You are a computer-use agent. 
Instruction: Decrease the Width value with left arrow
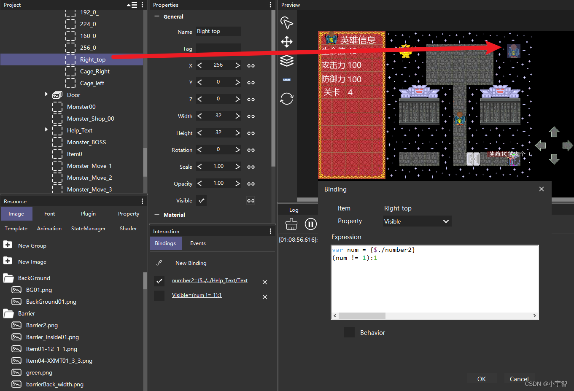[x=199, y=116]
